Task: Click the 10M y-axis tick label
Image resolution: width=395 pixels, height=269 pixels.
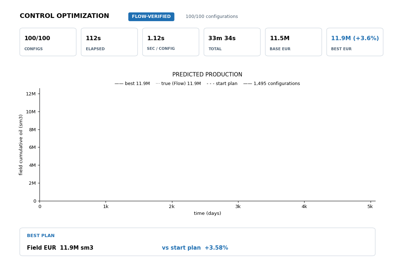Action: coord(31,112)
